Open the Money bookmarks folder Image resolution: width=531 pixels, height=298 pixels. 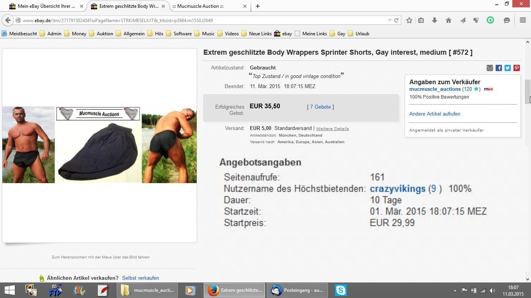pos(75,34)
